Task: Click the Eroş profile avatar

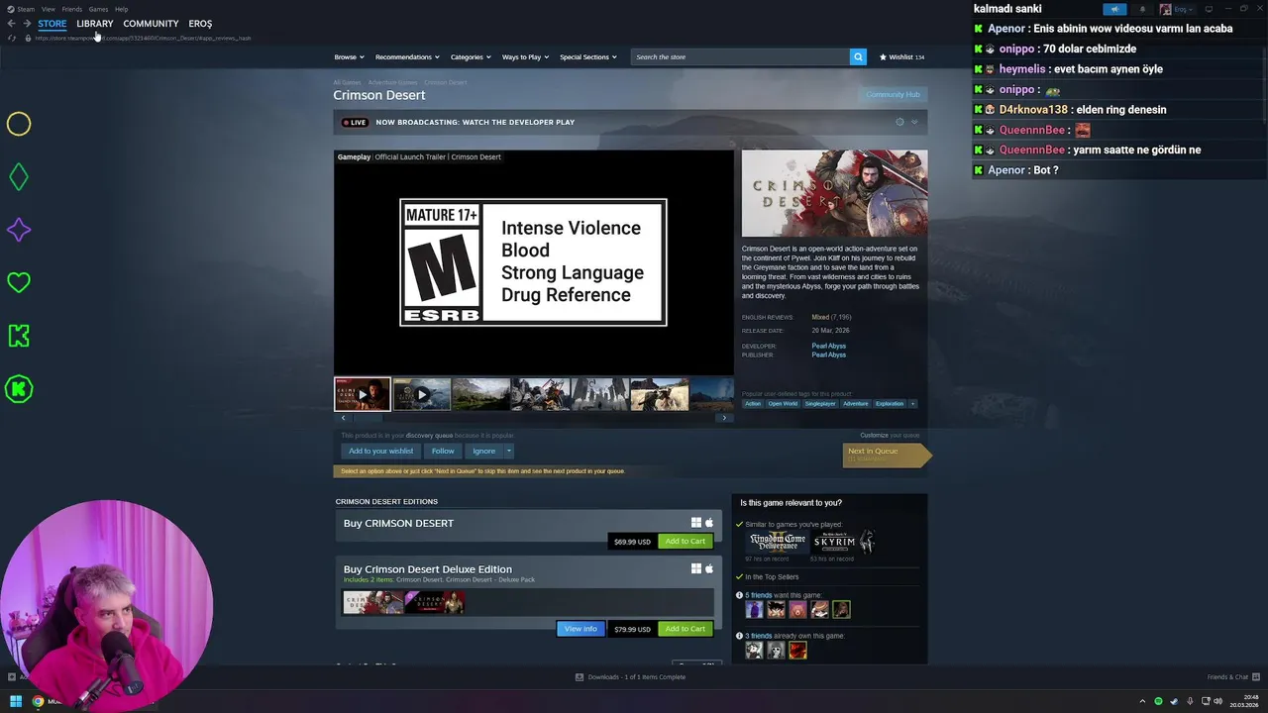Action: (1166, 9)
